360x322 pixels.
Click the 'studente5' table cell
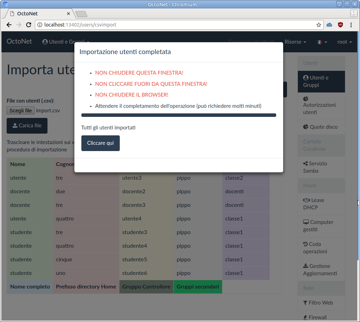coord(147,260)
